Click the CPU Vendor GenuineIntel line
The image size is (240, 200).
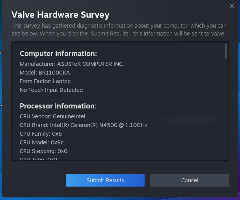(x=52, y=116)
